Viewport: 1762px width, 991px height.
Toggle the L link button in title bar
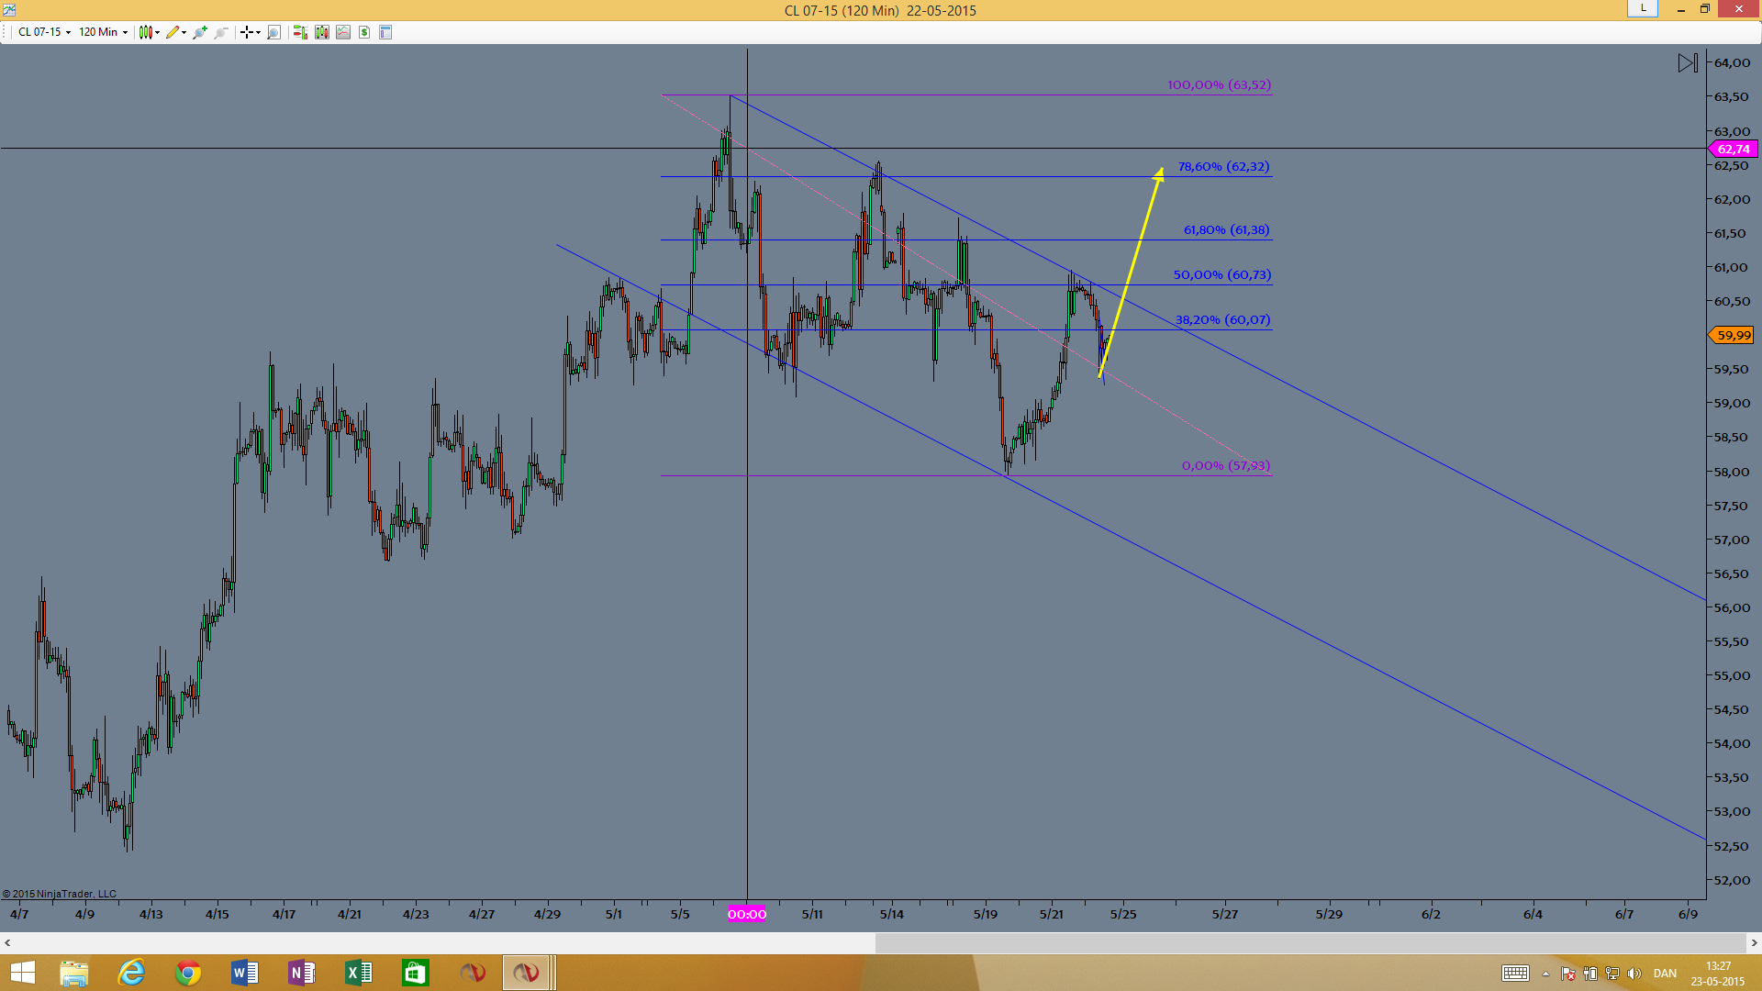click(x=1643, y=8)
